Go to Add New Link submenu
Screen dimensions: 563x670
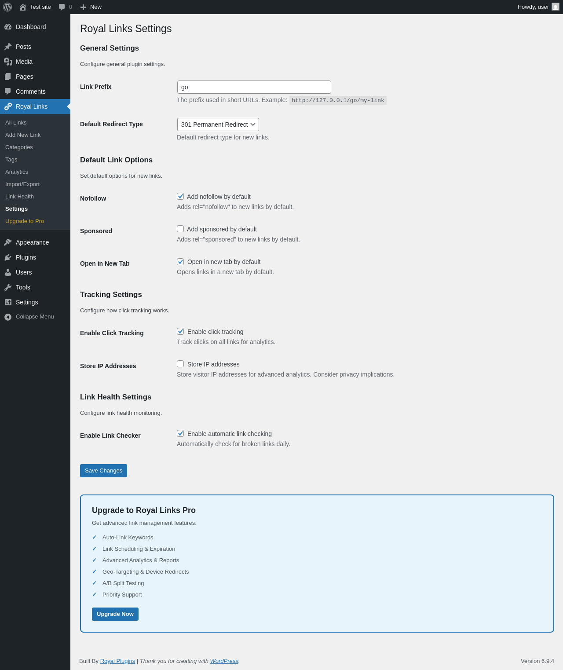pyautogui.click(x=23, y=135)
